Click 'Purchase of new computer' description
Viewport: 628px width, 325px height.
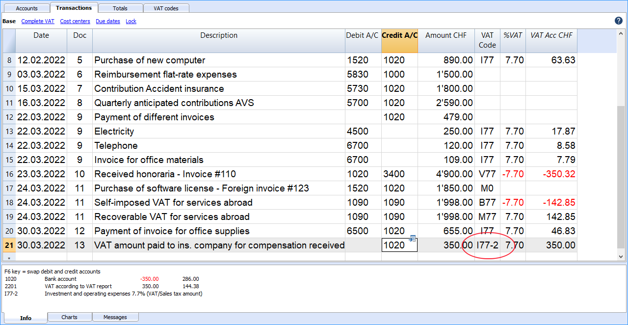219,60
